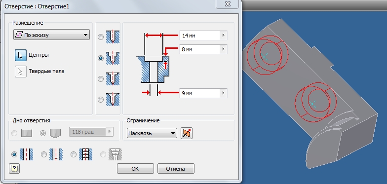Expand the arrow next to 8 мм
Screen dimensions: 387x184
pyautogui.click(x=223, y=49)
